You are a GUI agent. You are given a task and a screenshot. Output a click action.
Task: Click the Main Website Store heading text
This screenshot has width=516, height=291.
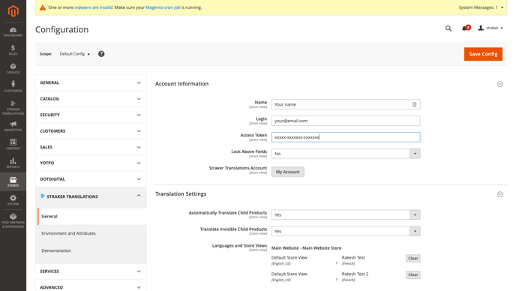306,248
